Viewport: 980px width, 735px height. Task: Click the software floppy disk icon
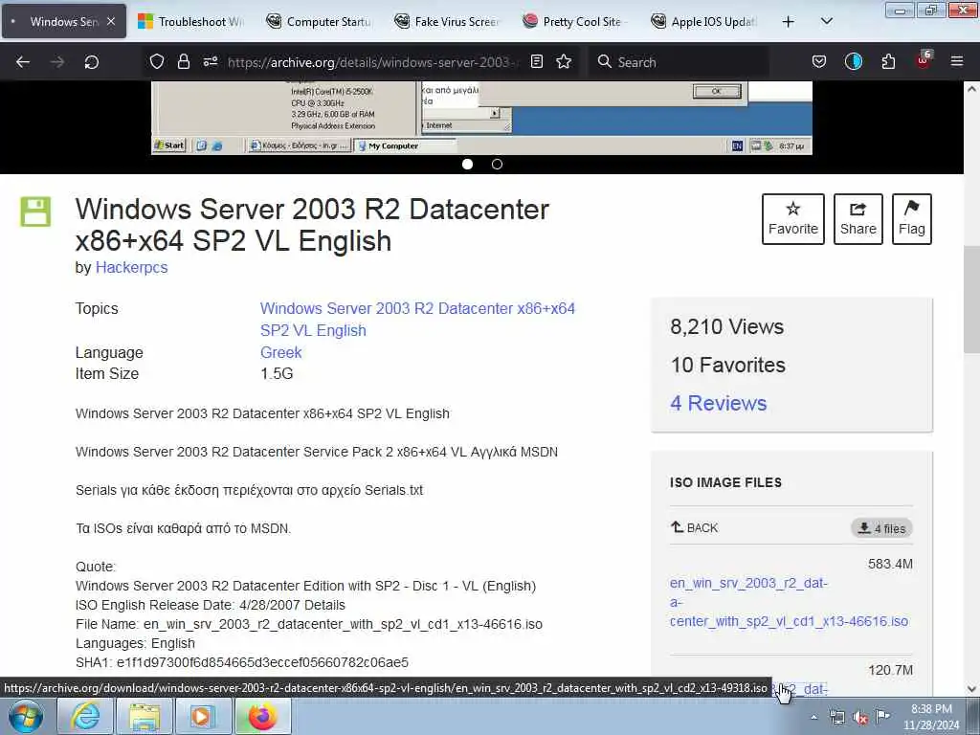pyautogui.click(x=35, y=212)
